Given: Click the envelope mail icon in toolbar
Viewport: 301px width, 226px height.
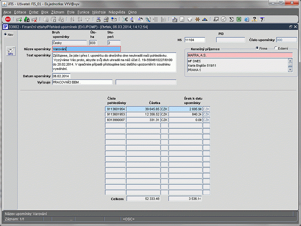Looking at the screenshot, I should [x=114, y=19].
